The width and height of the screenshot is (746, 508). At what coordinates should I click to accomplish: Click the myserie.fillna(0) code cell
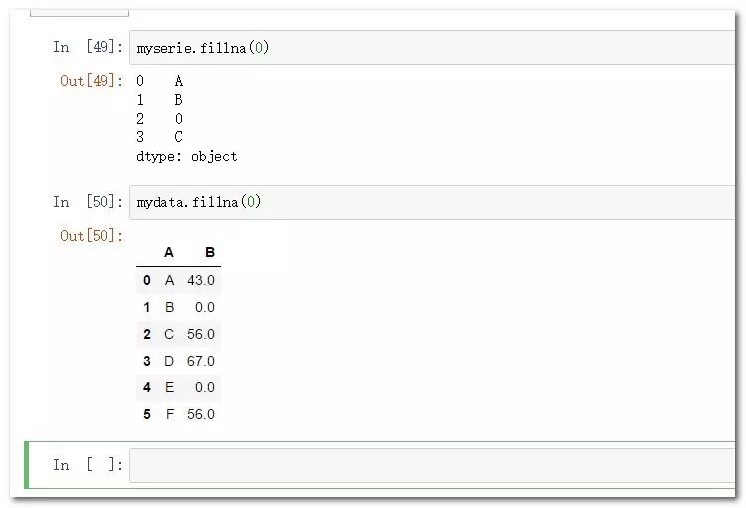(x=432, y=47)
